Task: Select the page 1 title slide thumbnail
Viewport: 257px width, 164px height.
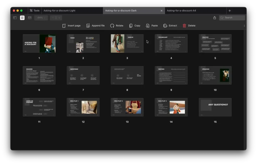Action: click(x=39, y=43)
